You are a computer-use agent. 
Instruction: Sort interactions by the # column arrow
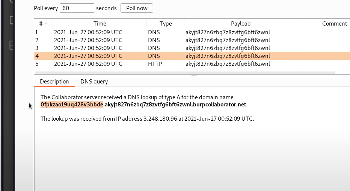46,24
